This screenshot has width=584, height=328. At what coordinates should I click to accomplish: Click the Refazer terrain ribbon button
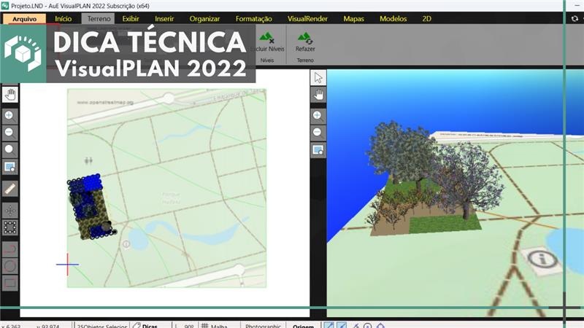tap(305, 42)
